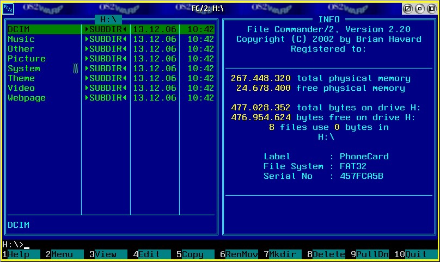The height and width of the screenshot is (262, 440).
Task: Click the H:\> command line prompt
Action: 13,245
